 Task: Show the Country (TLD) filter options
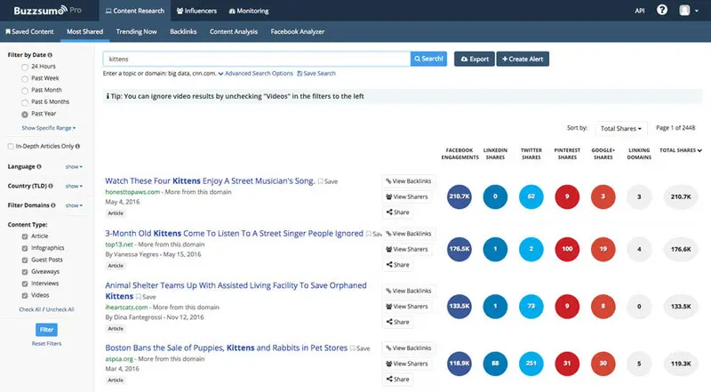(74, 186)
